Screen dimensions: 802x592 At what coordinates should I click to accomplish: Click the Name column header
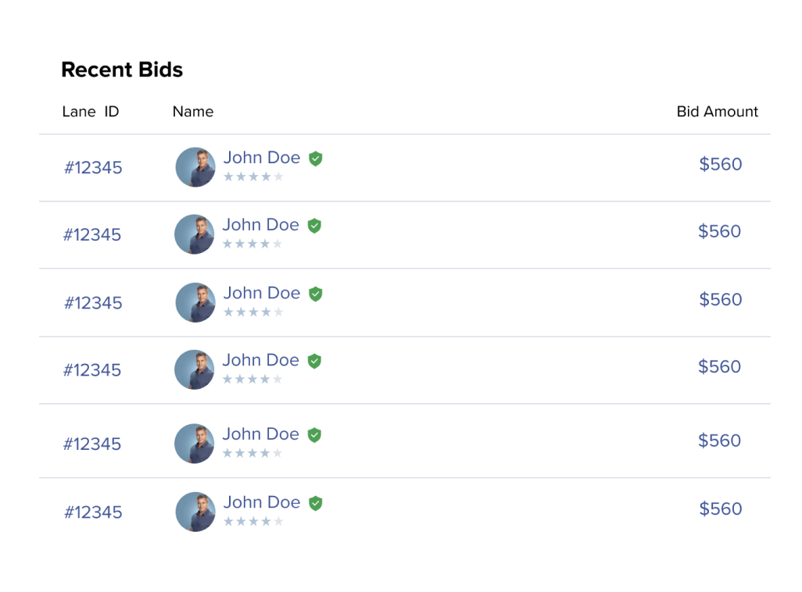click(x=193, y=112)
